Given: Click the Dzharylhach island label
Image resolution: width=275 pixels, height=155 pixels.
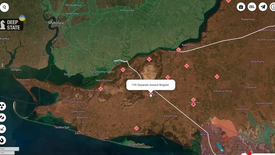Looking at the screenshot, I should 136,144.
